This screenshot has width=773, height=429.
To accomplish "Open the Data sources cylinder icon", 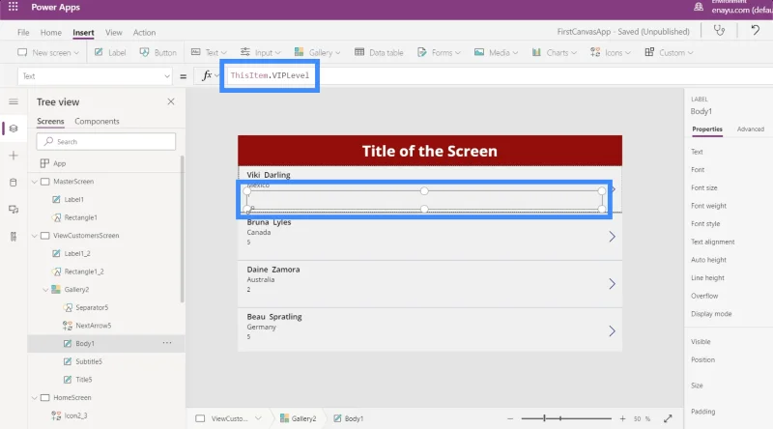I will 14,183.
